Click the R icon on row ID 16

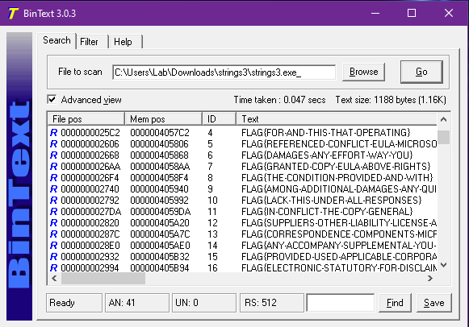point(53,268)
